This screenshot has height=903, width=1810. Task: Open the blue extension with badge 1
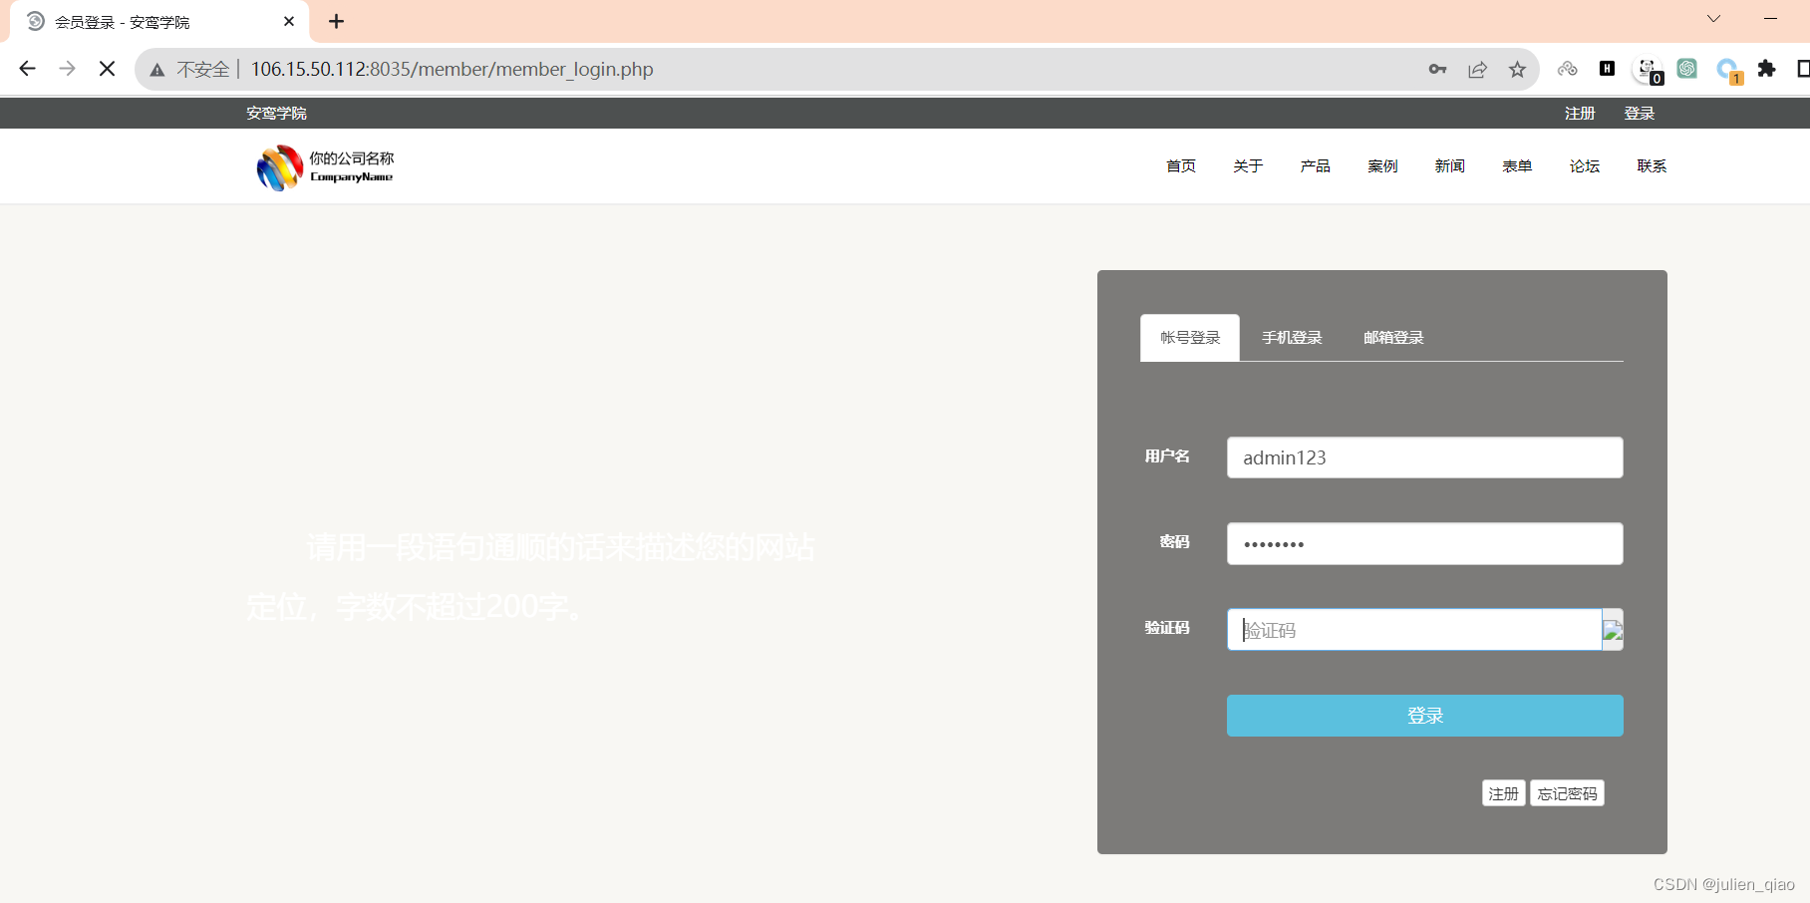click(x=1729, y=71)
